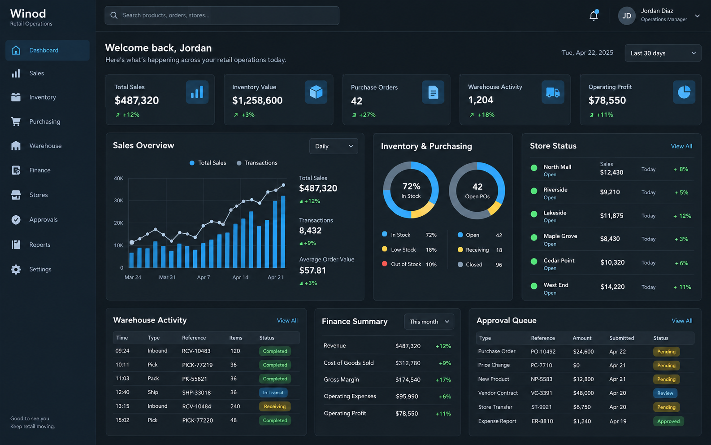The height and width of the screenshot is (445, 711).
Task: Click the Approved badge for ER-8810
Action: (668, 421)
